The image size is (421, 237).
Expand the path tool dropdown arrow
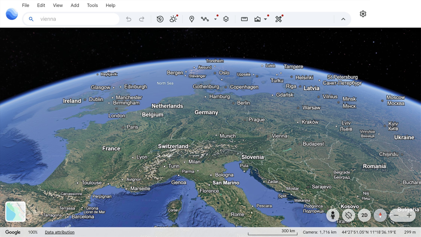[215, 19]
